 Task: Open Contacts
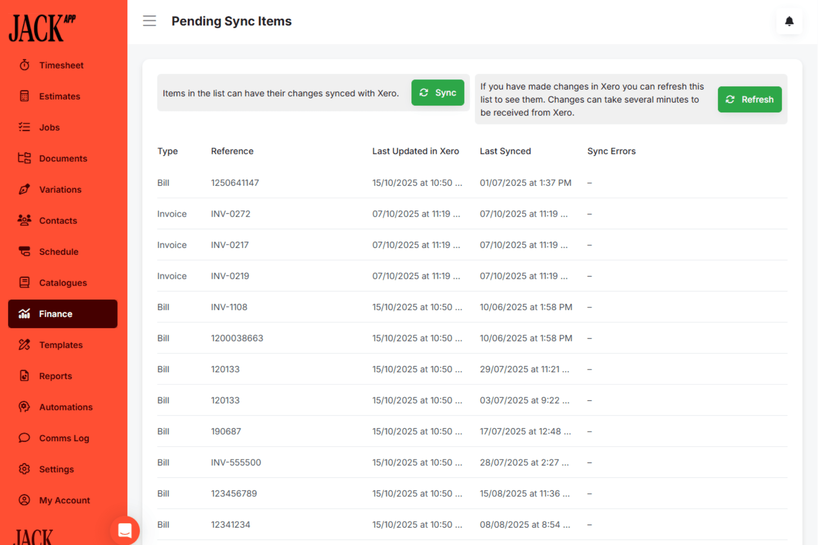pos(58,220)
